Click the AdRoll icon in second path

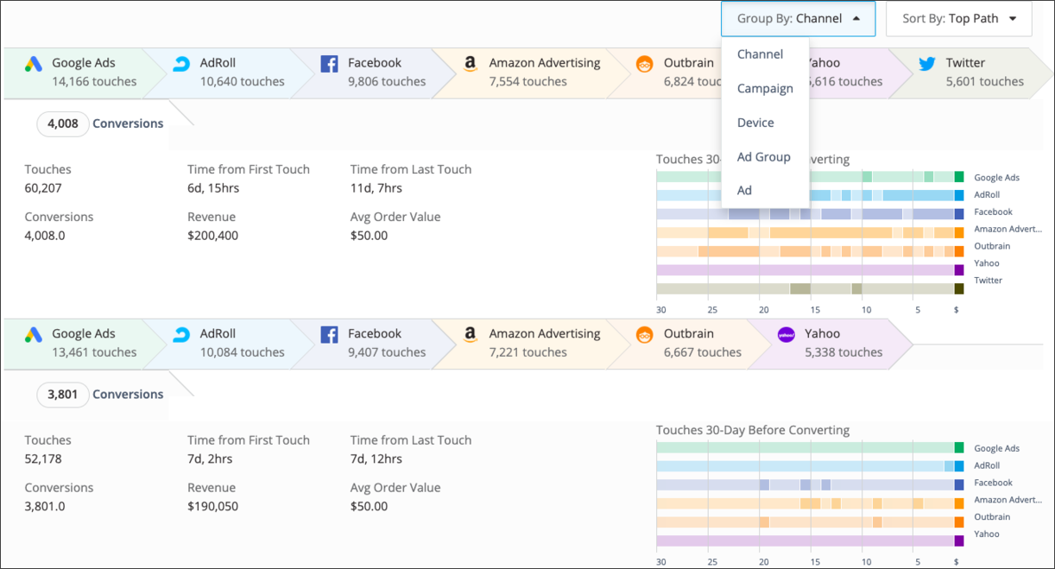coord(181,335)
